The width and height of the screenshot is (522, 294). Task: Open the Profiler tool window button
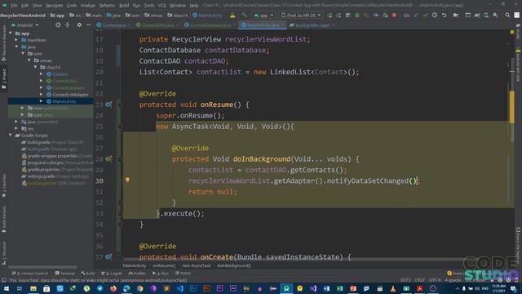pos(137,274)
